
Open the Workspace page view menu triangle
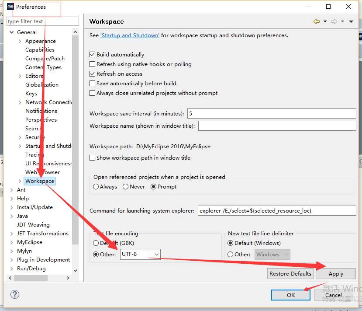pos(351,21)
